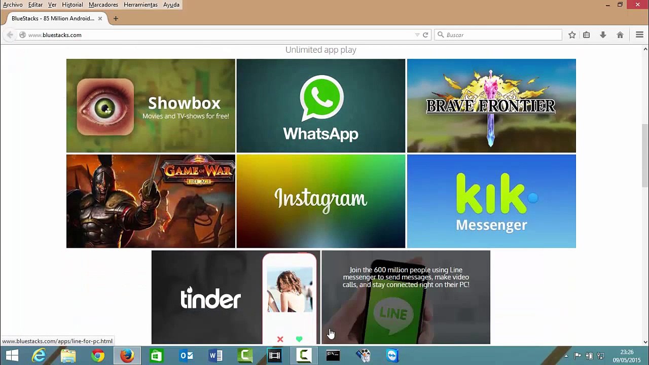Show hidden system tray icons
649x365 pixels.
pyautogui.click(x=566, y=356)
